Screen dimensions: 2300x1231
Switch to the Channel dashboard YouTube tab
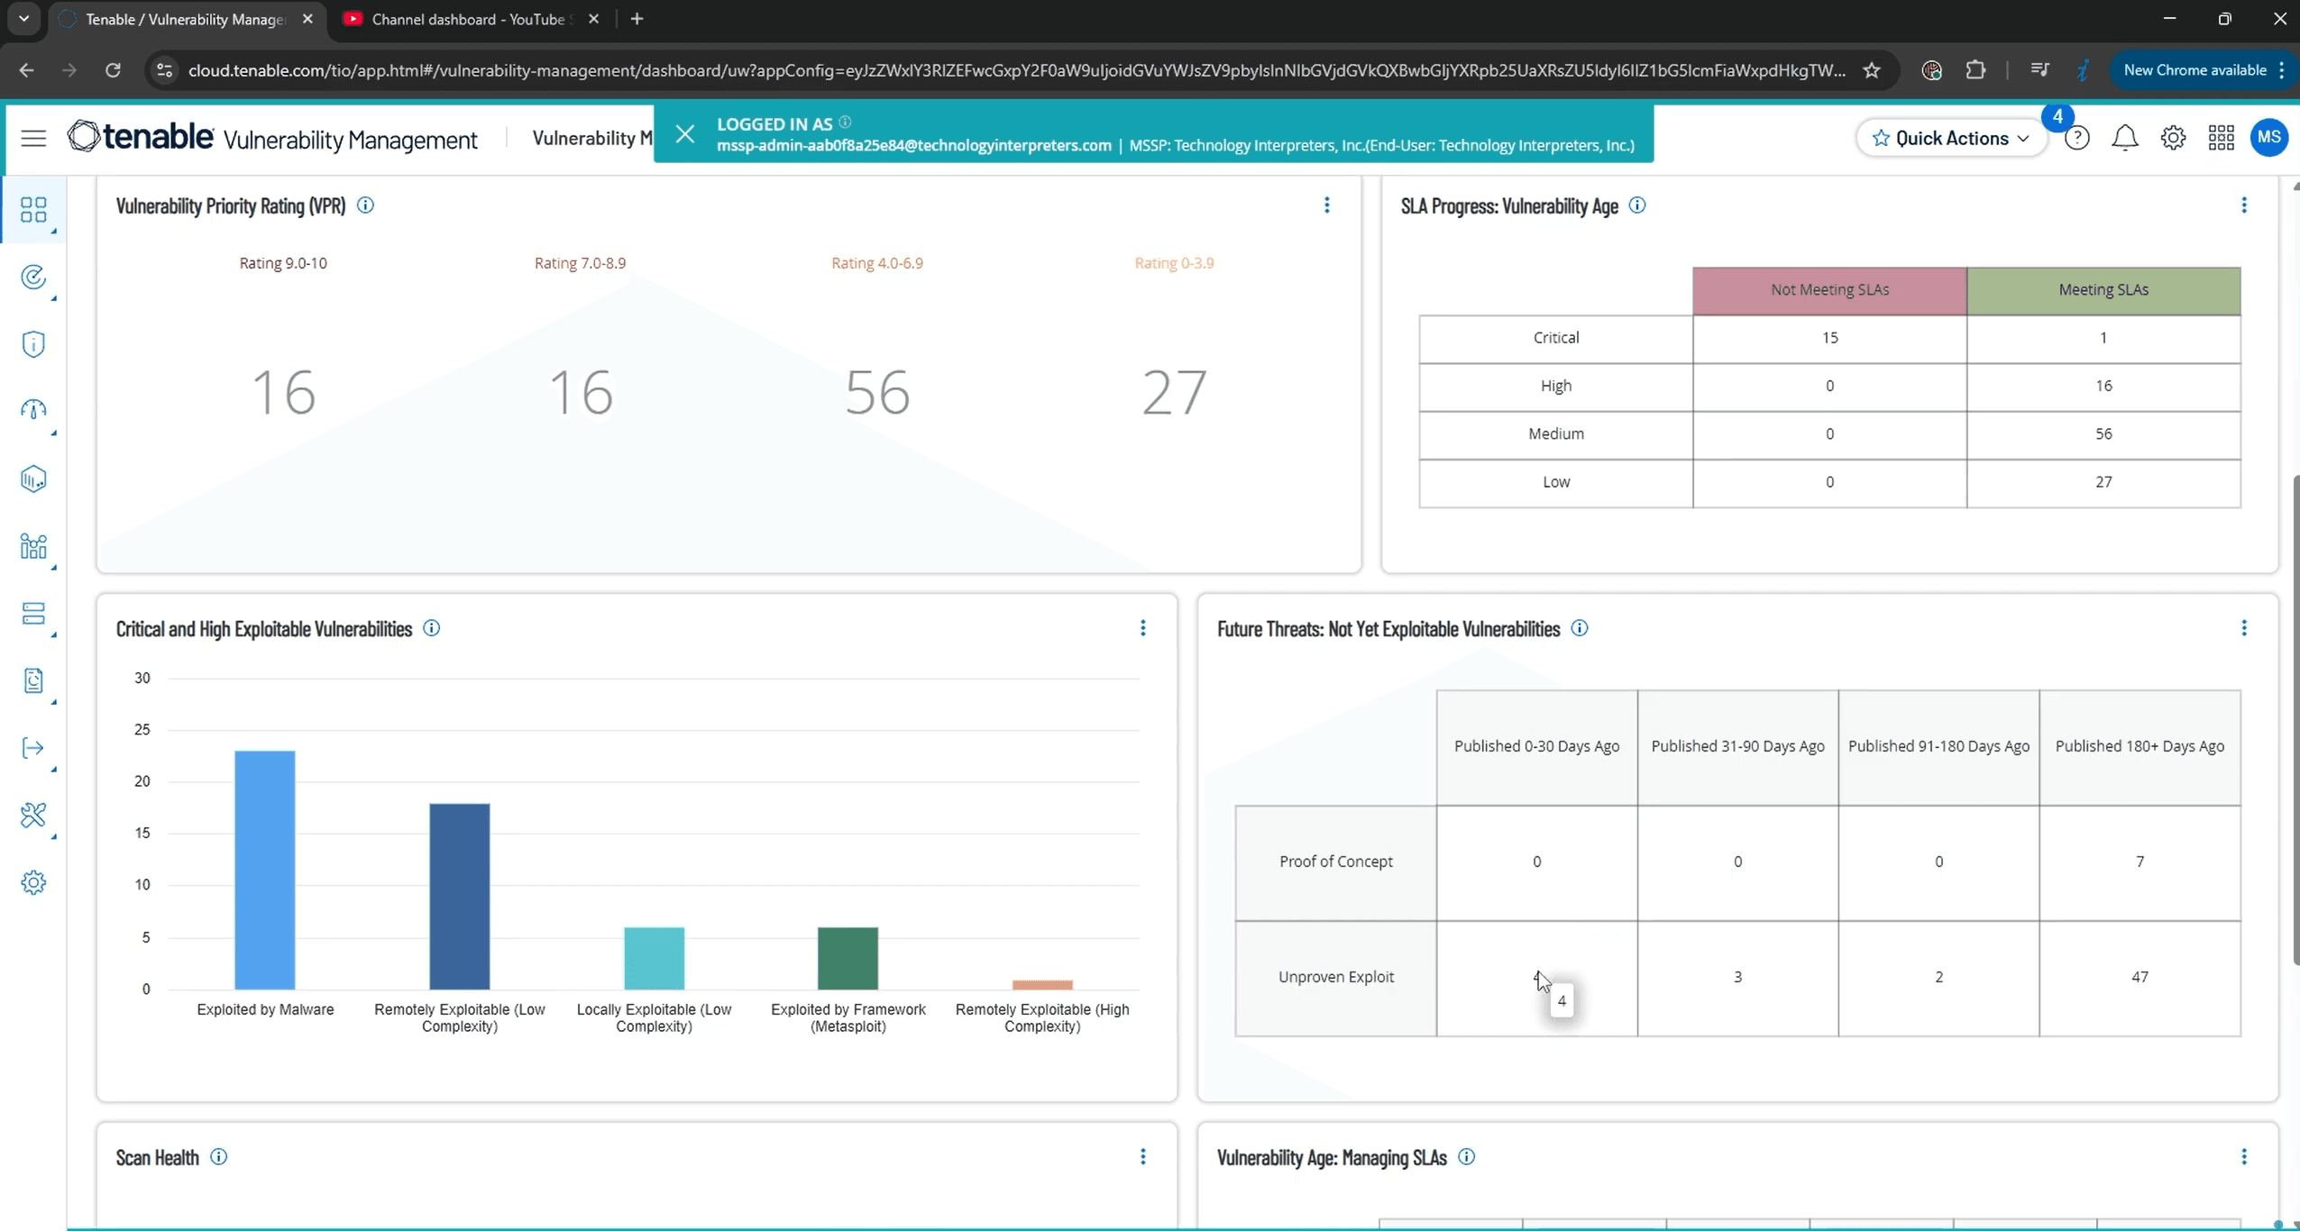click(x=455, y=18)
